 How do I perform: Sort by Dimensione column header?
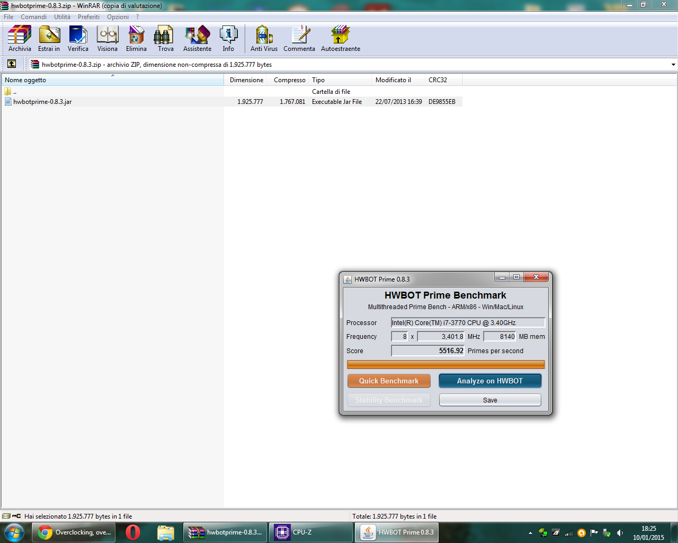pyautogui.click(x=246, y=80)
